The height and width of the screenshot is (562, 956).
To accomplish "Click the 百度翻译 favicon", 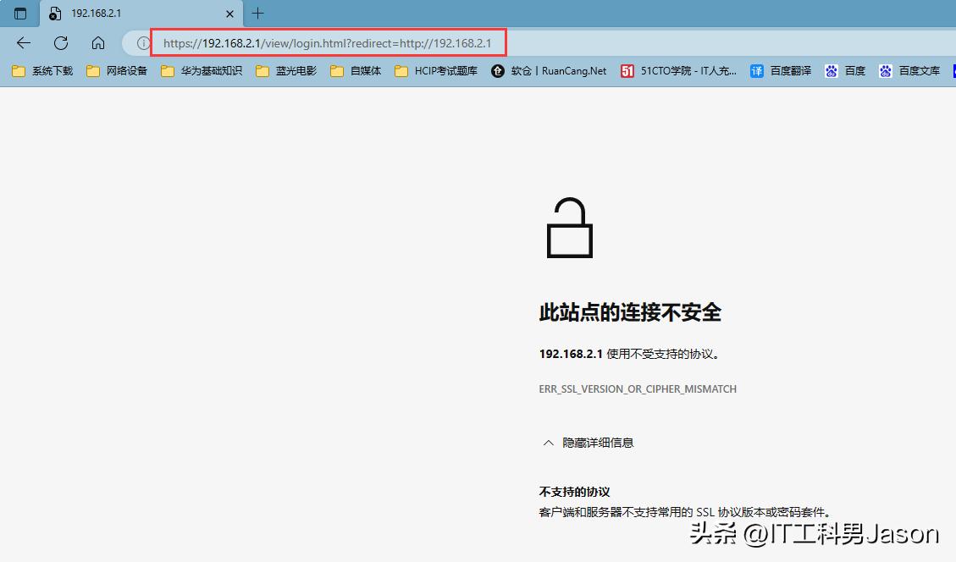I will [754, 70].
